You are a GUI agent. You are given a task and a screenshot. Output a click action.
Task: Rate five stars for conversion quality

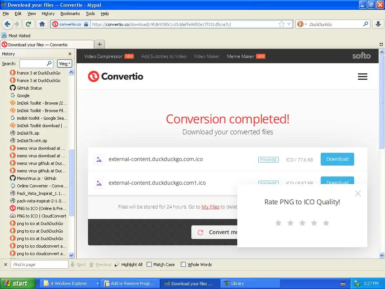tap(326, 223)
